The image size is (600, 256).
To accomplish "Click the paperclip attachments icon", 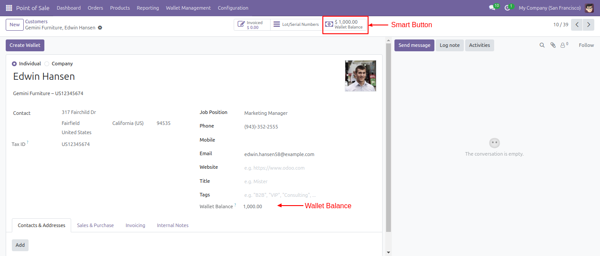I will click(553, 45).
